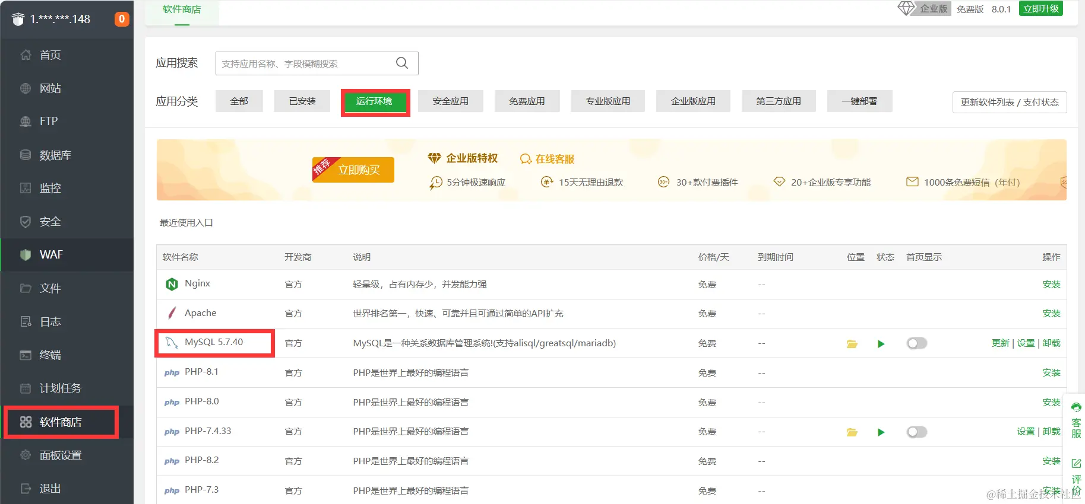Select the 全部 category tab
1085x504 pixels.
pos(239,101)
